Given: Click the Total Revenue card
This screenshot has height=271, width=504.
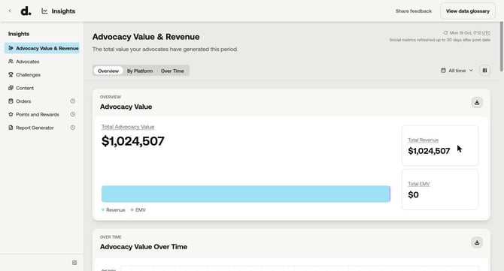Looking at the screenshot, I should (x=440, y=146).
